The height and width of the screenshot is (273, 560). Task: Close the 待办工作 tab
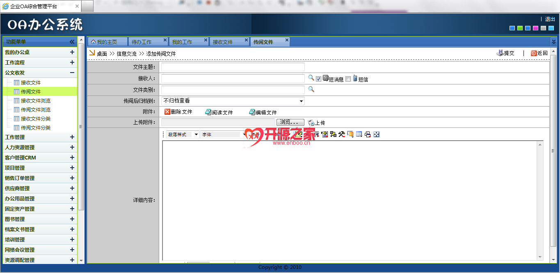coord(165,40)
